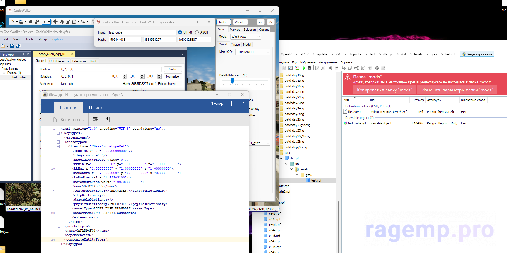Click the Input field in Jenkins Hash Generator
The width and height of the screenshot is (507, 253).
(x=142, y=32)
